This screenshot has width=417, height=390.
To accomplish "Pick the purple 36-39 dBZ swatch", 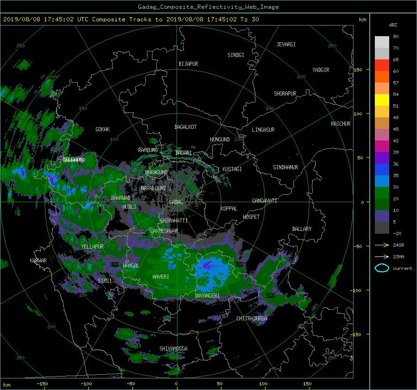I will [382, 158].
